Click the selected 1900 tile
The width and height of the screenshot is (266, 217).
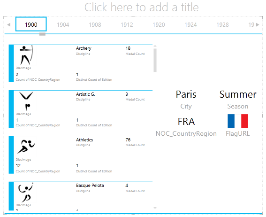[31, 24]
